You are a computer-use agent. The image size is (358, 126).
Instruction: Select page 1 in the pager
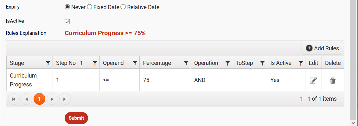[39, 99]
